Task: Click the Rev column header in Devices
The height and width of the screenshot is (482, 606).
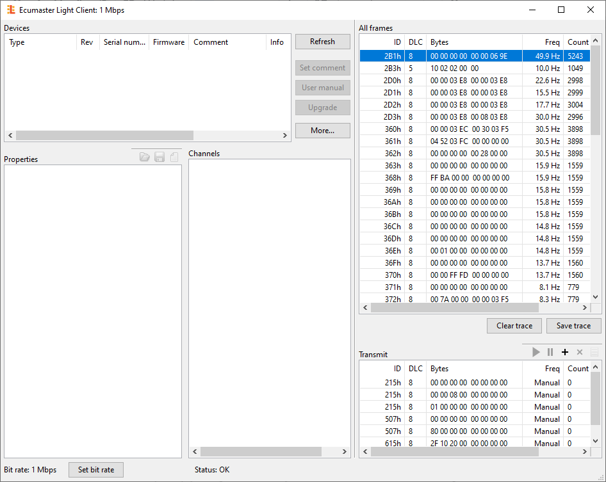Action: 88,42
